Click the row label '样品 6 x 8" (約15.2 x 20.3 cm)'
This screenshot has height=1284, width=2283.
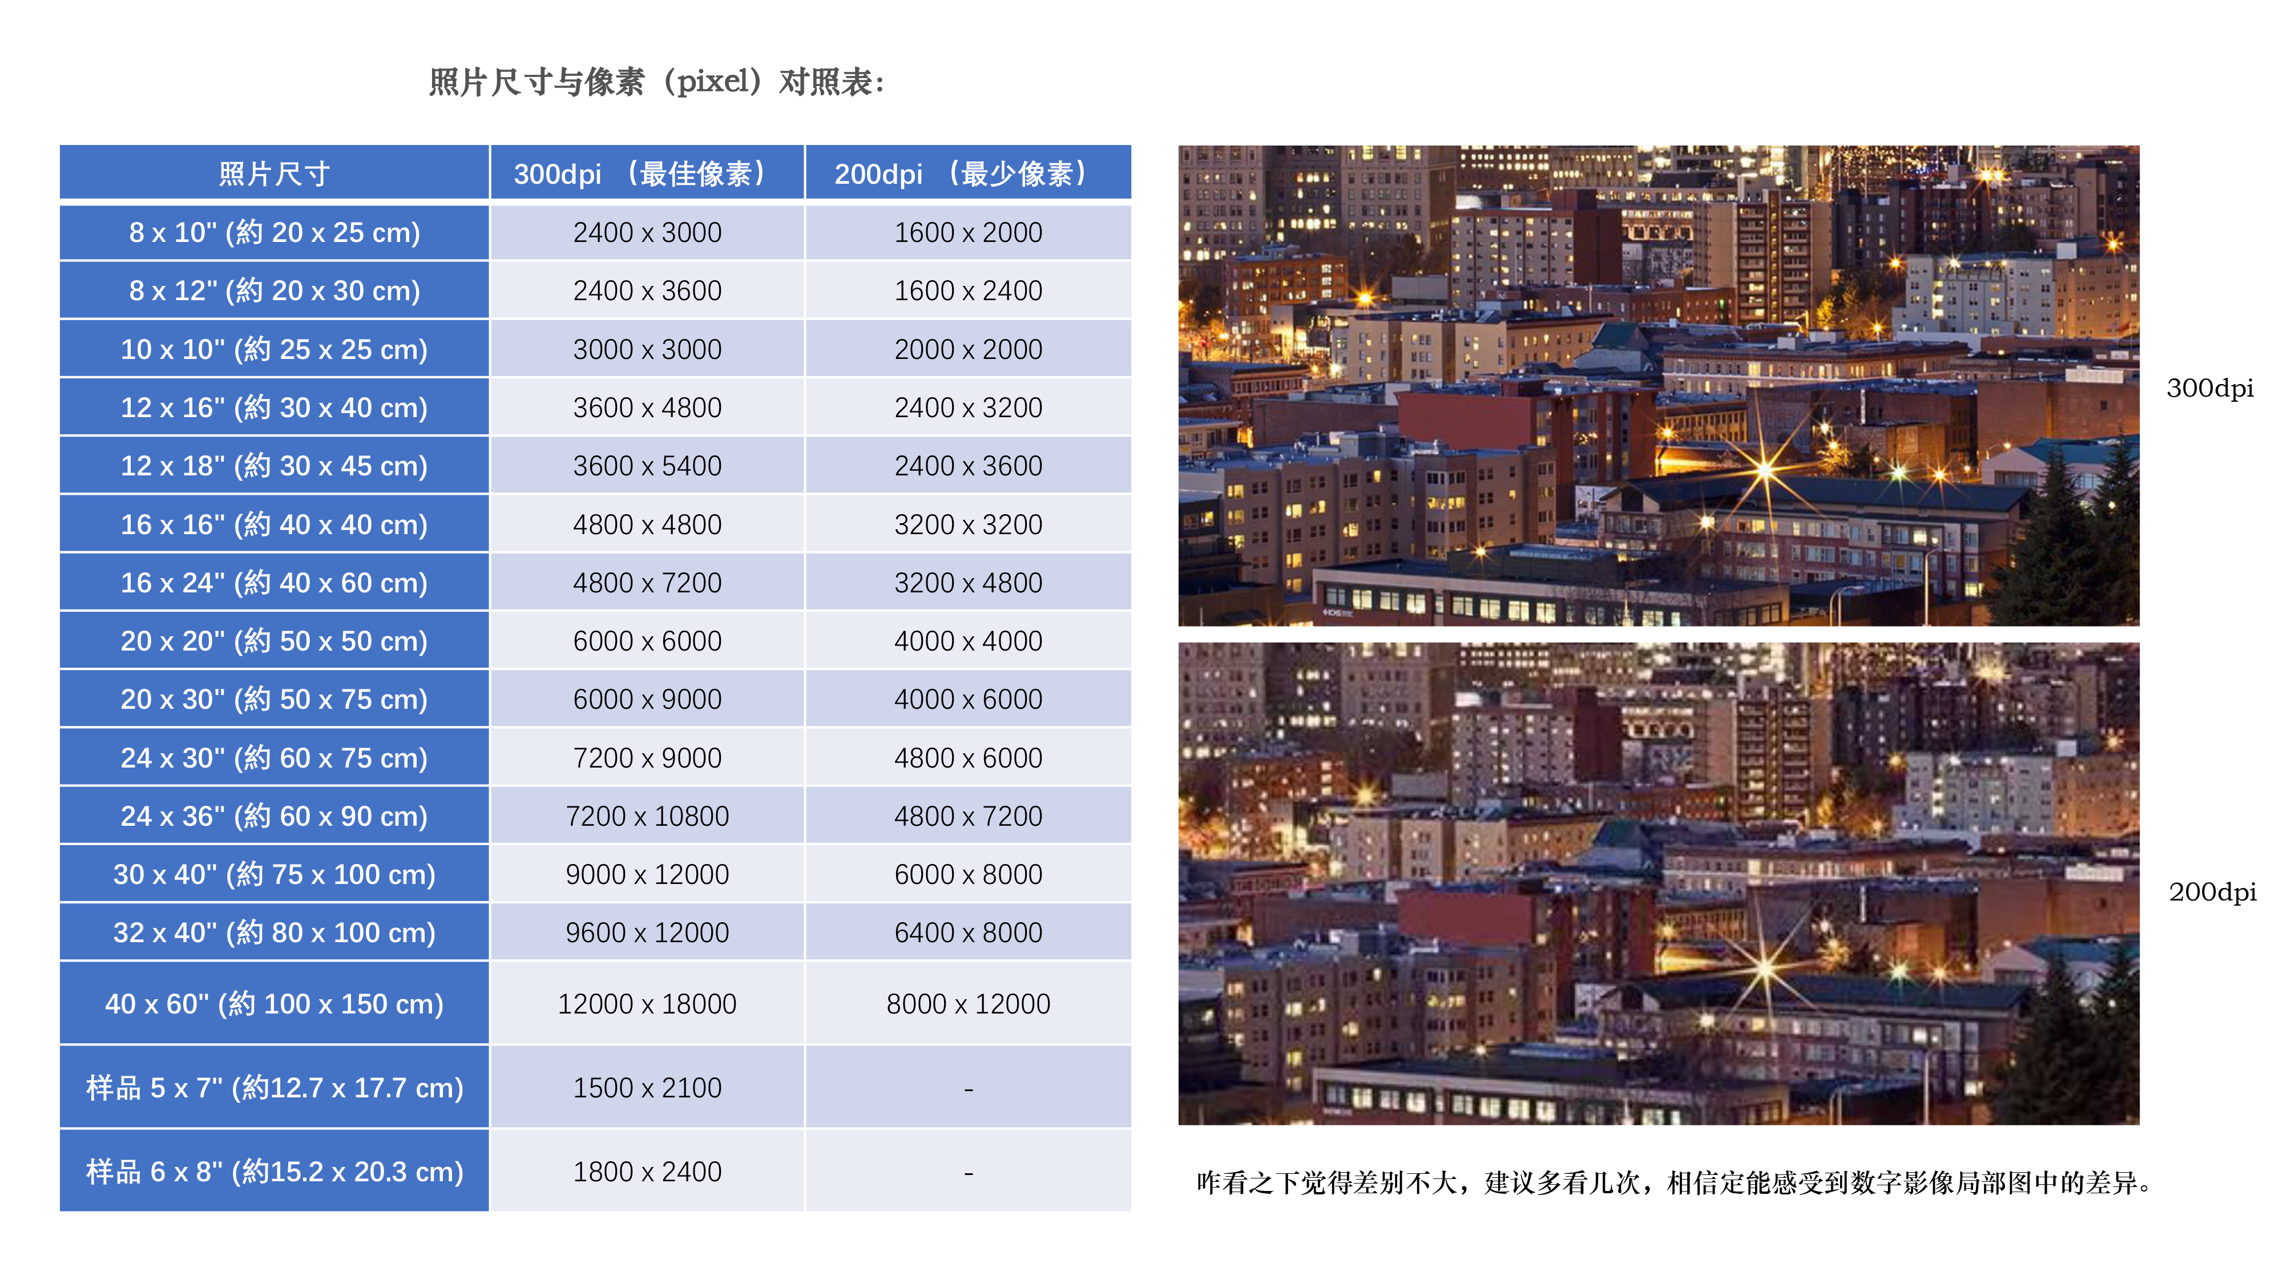(x=274, y=1172)
